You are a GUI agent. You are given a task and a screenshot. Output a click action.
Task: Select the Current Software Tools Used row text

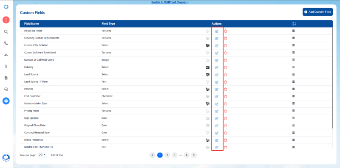point(40,53)
